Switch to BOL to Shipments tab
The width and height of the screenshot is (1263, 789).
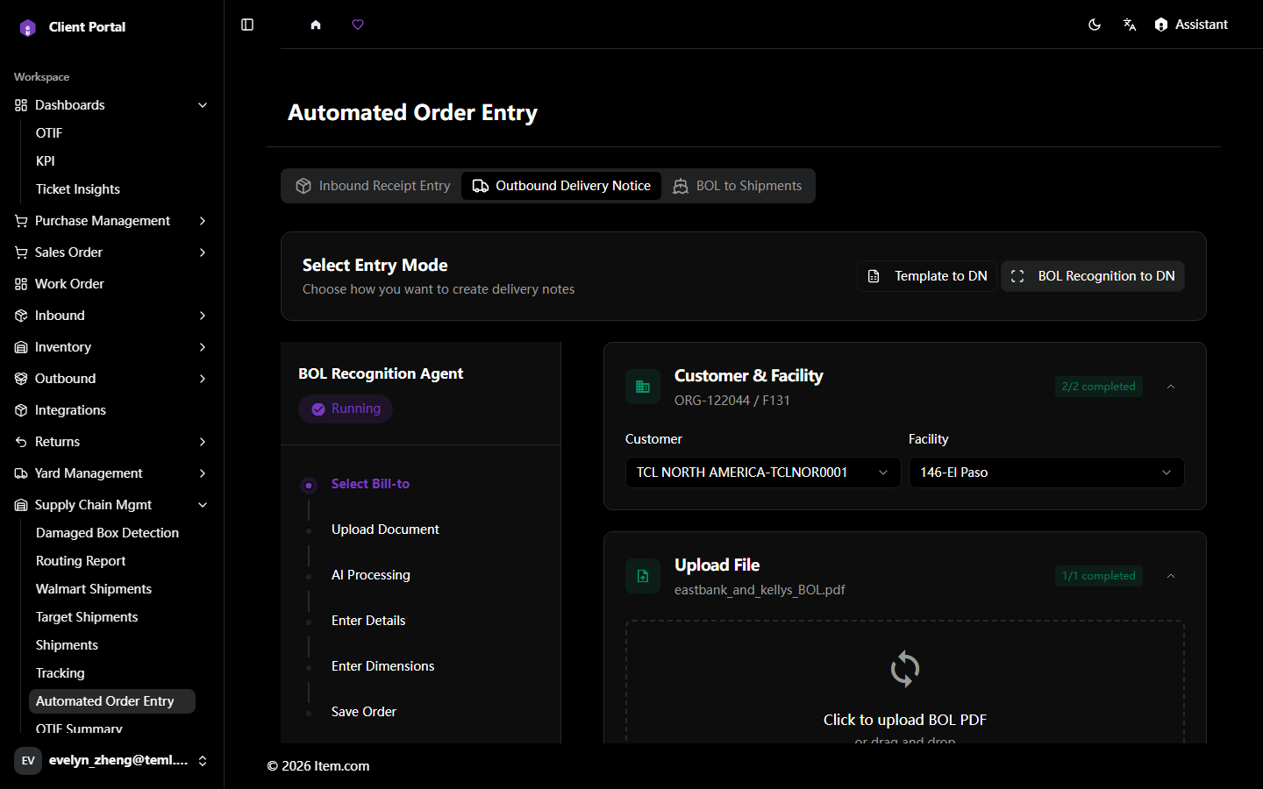coord(737,186)
